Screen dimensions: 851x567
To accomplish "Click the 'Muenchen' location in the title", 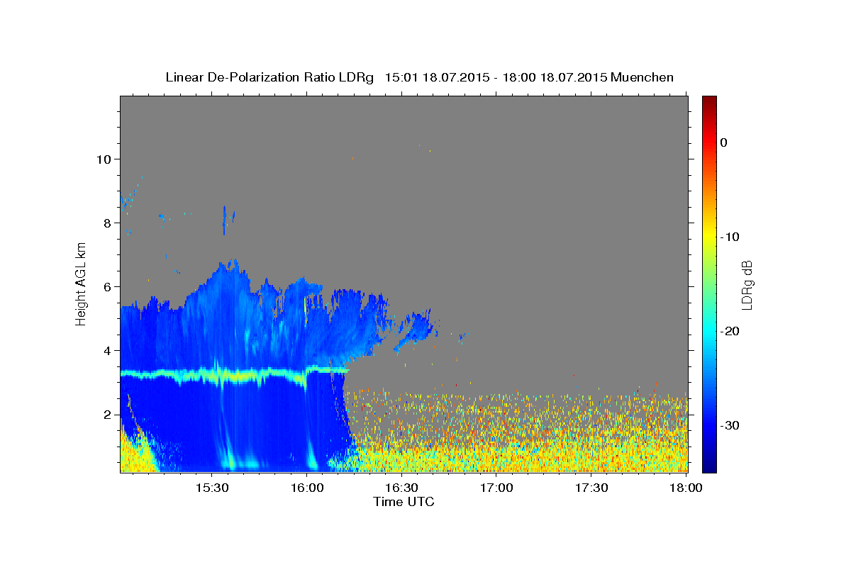I will (642, 77).
